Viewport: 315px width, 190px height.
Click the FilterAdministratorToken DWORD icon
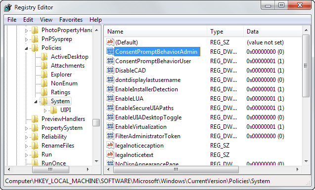pyautogui.click(x=110, y=136)
